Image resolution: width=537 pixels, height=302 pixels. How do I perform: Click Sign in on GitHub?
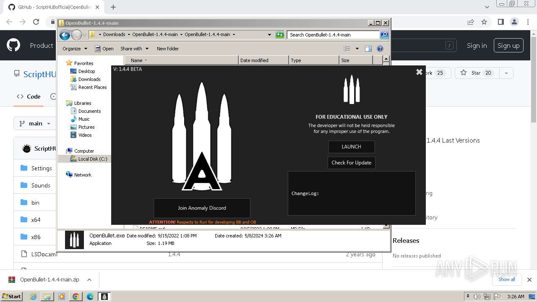477,46
